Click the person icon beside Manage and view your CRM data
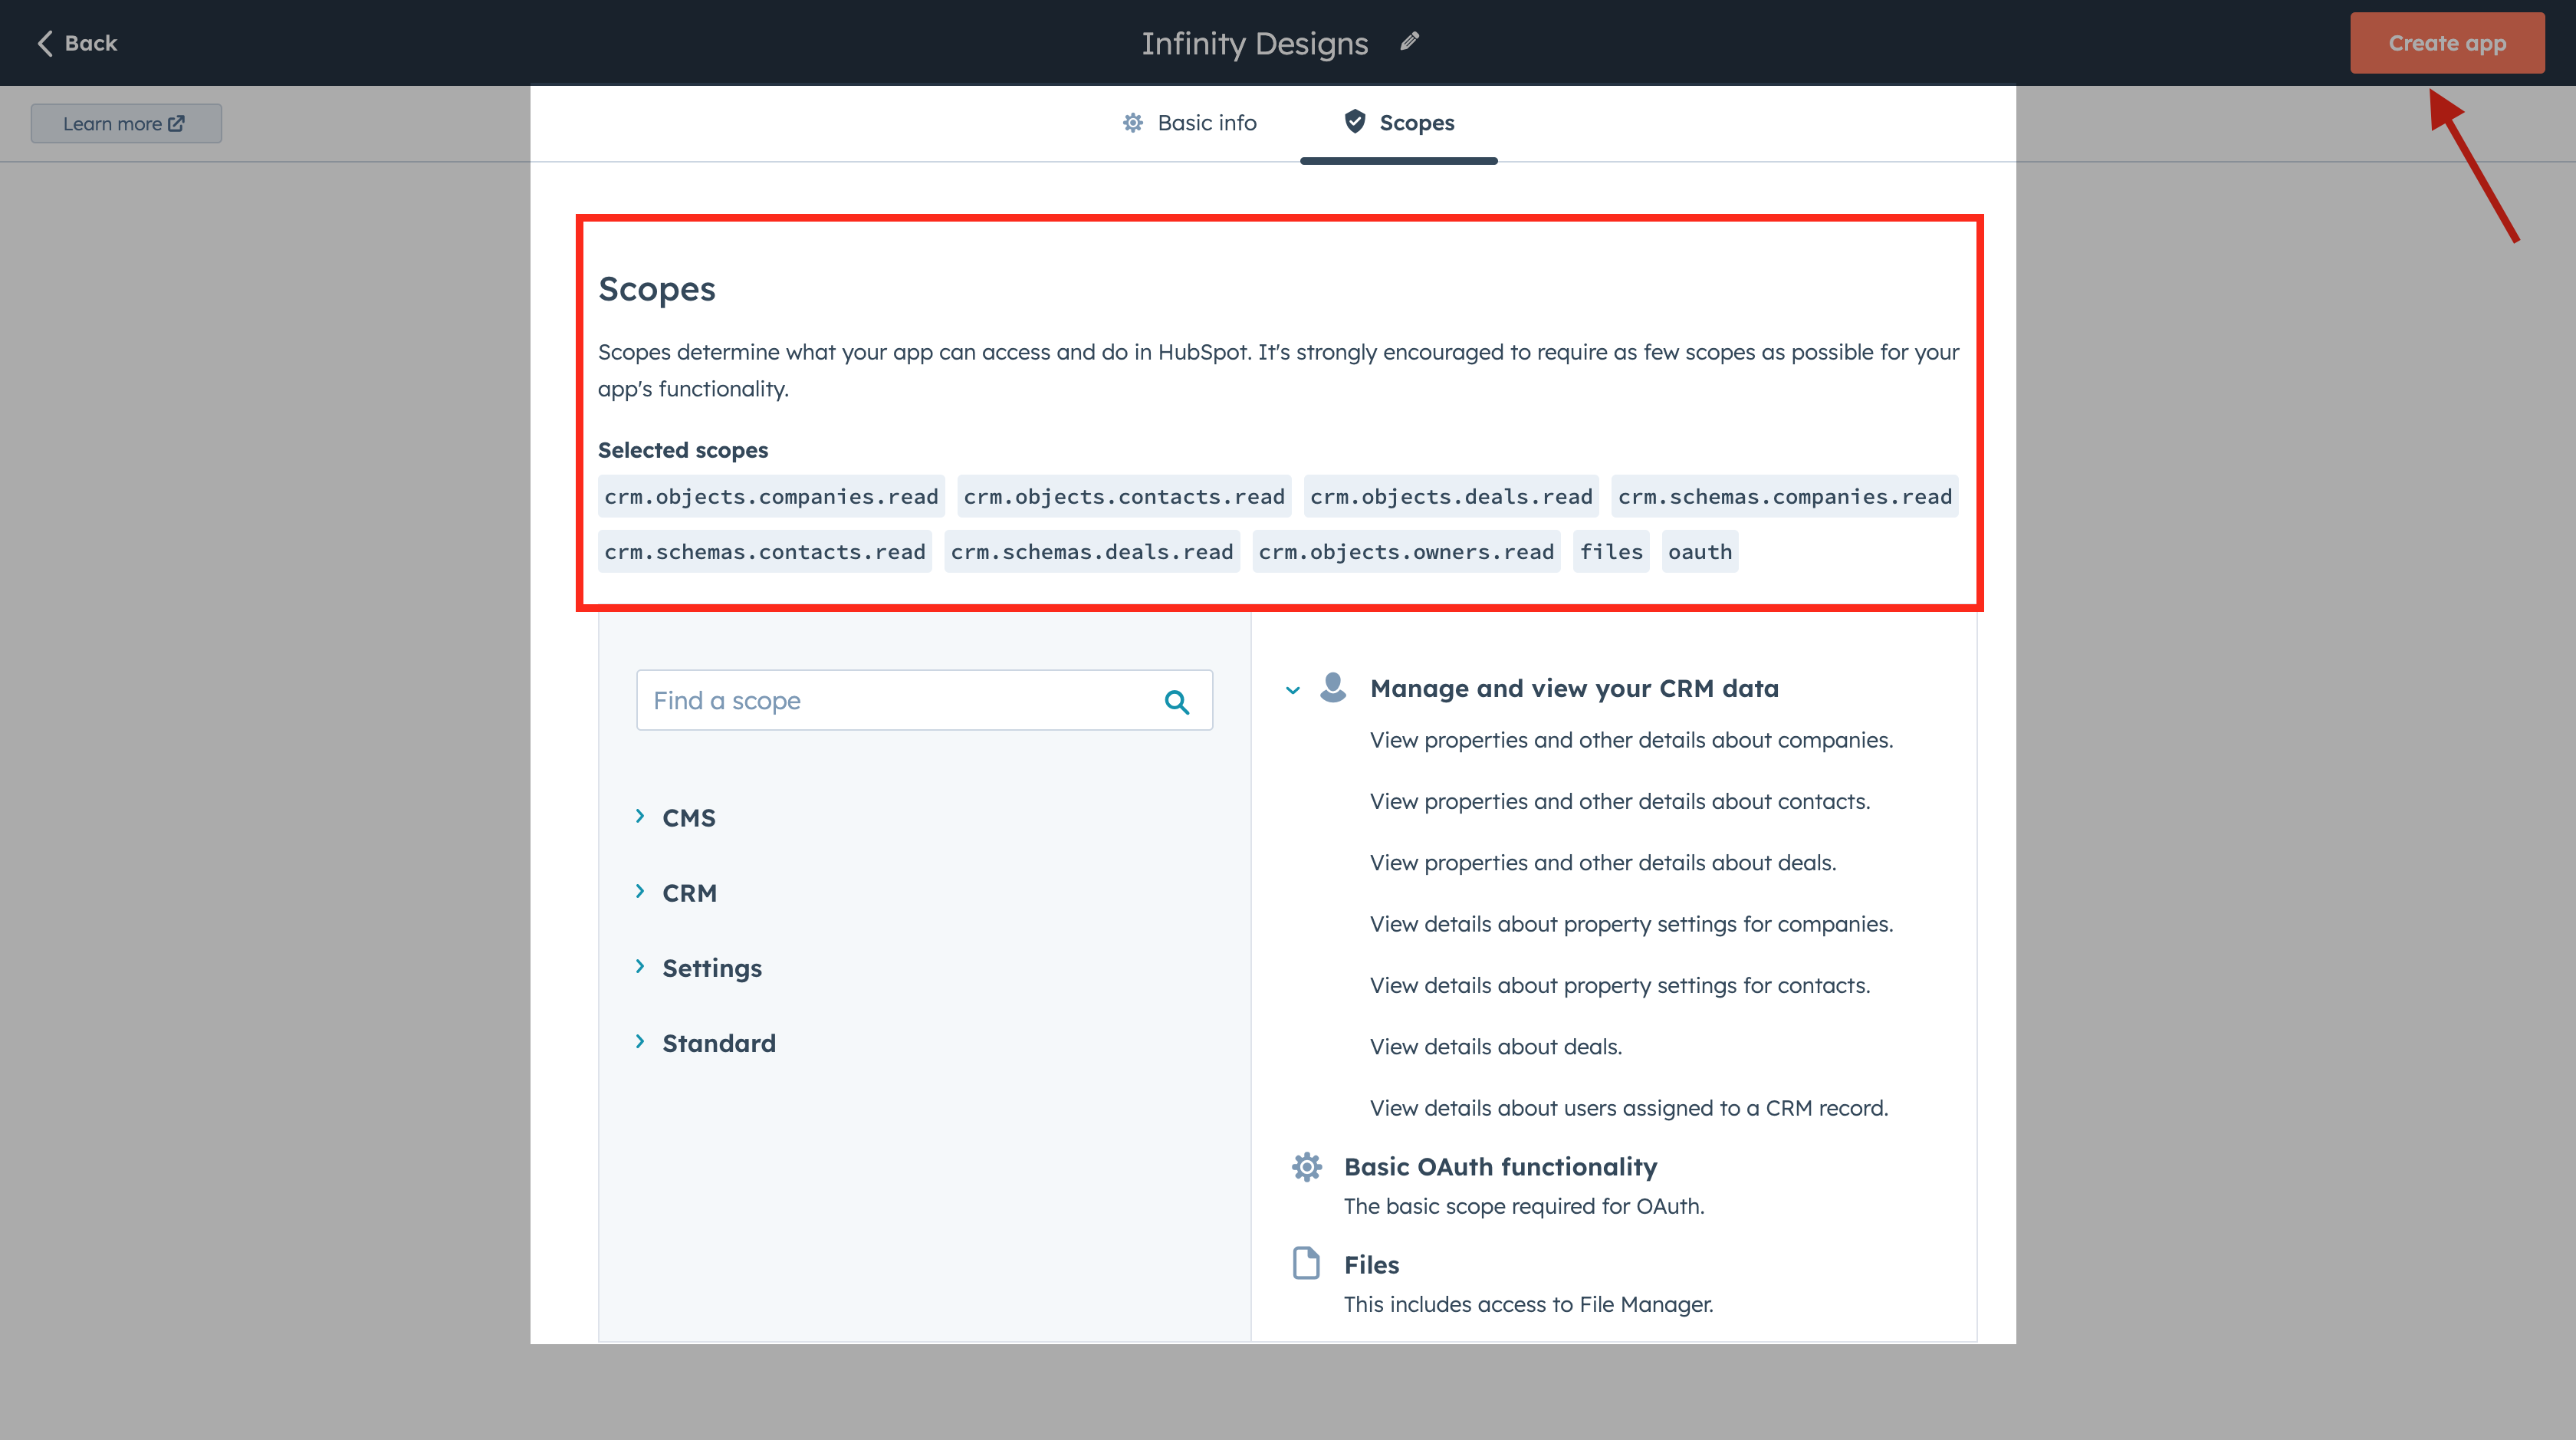 (x=1332, y=688)
